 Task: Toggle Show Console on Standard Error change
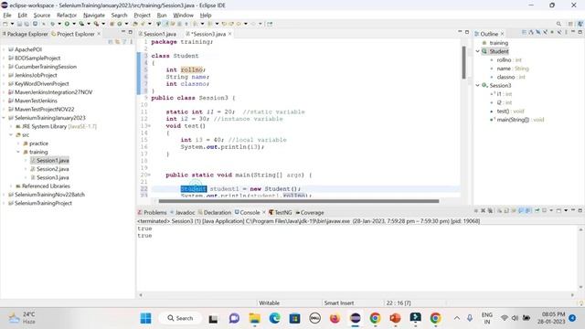click(x=528, y=211)
